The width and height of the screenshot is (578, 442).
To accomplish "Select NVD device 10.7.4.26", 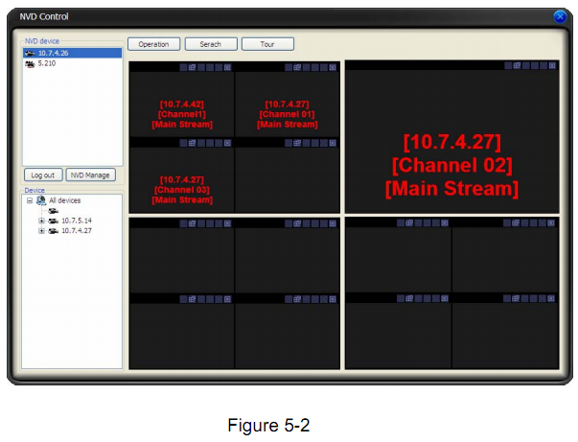I will pos(72,53).
